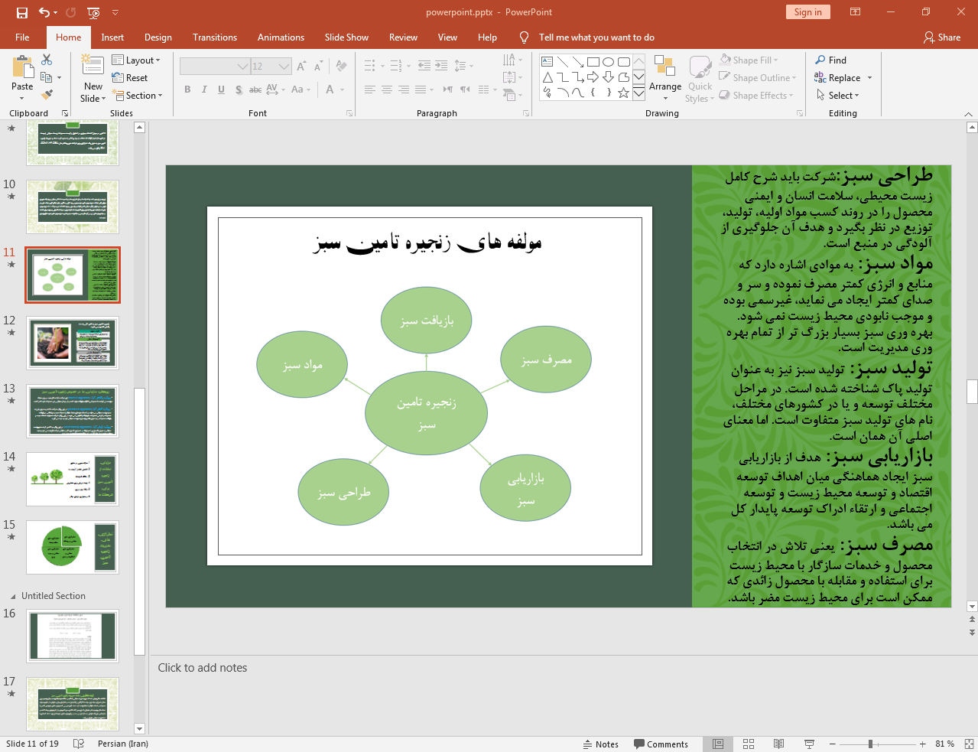
Task: Clear all formatting icon
Action: click(341, 67)
